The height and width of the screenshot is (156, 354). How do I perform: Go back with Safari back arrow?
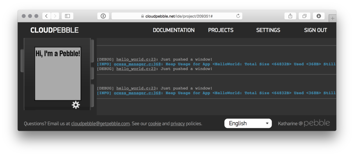[46, 16]
